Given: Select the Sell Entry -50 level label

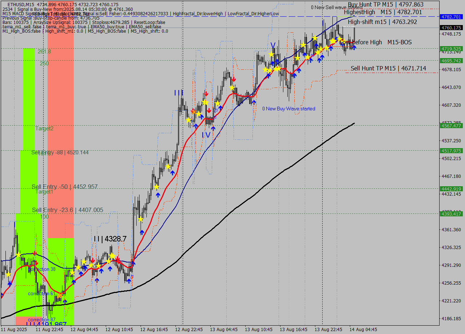Looking at the screenshot, I should click(65, 187).
